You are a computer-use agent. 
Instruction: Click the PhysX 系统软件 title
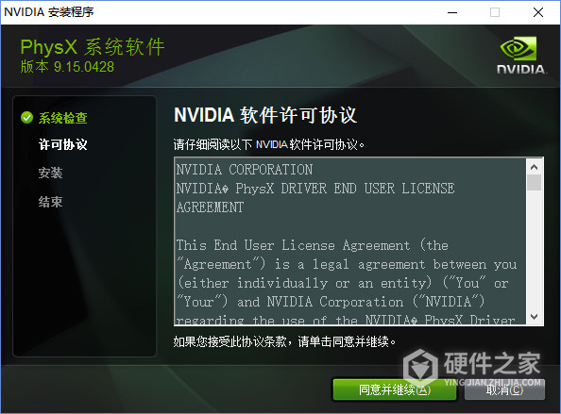tap(93, 47)
